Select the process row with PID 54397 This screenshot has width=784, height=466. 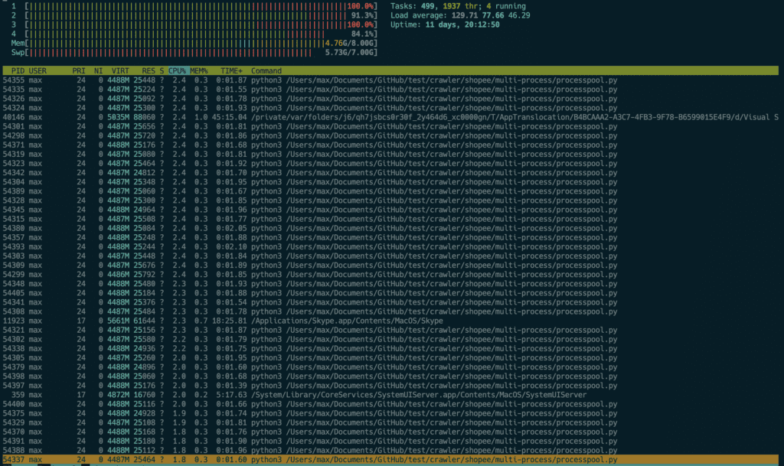[390, 385]
